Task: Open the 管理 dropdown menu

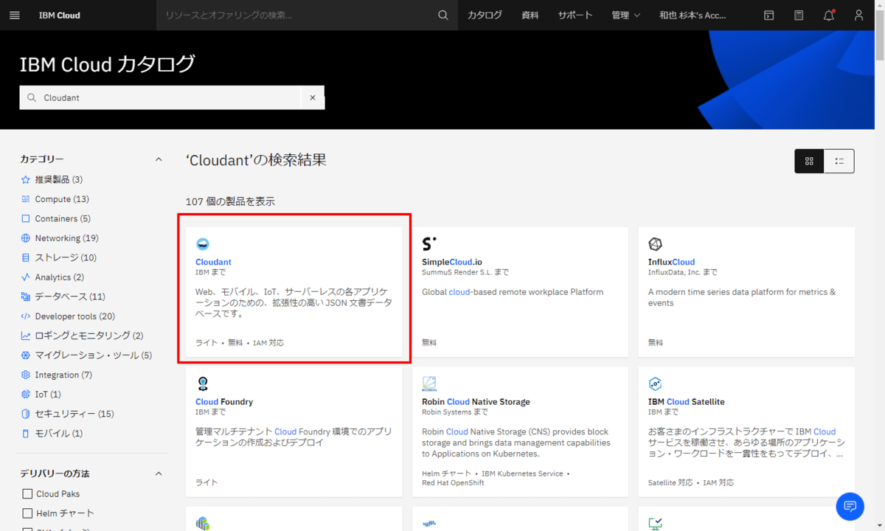Action: [625, 15]
